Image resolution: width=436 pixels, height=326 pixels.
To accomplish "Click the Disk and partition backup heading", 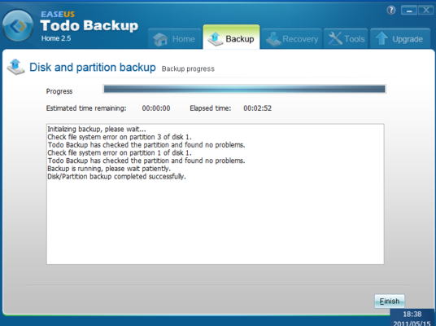I will click(x=93, y=67).
